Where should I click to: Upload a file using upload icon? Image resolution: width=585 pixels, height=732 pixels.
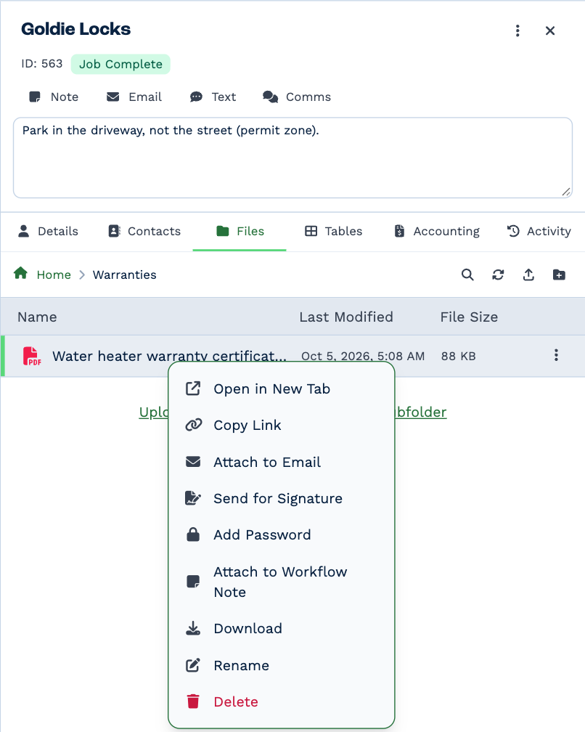(528, 274)
